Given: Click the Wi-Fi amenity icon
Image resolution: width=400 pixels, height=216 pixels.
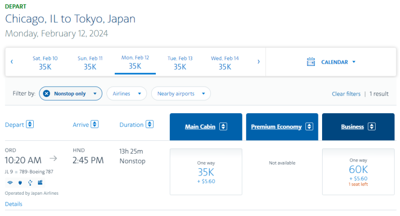Looking at the screenshot, I should click(x=9, y=182).
